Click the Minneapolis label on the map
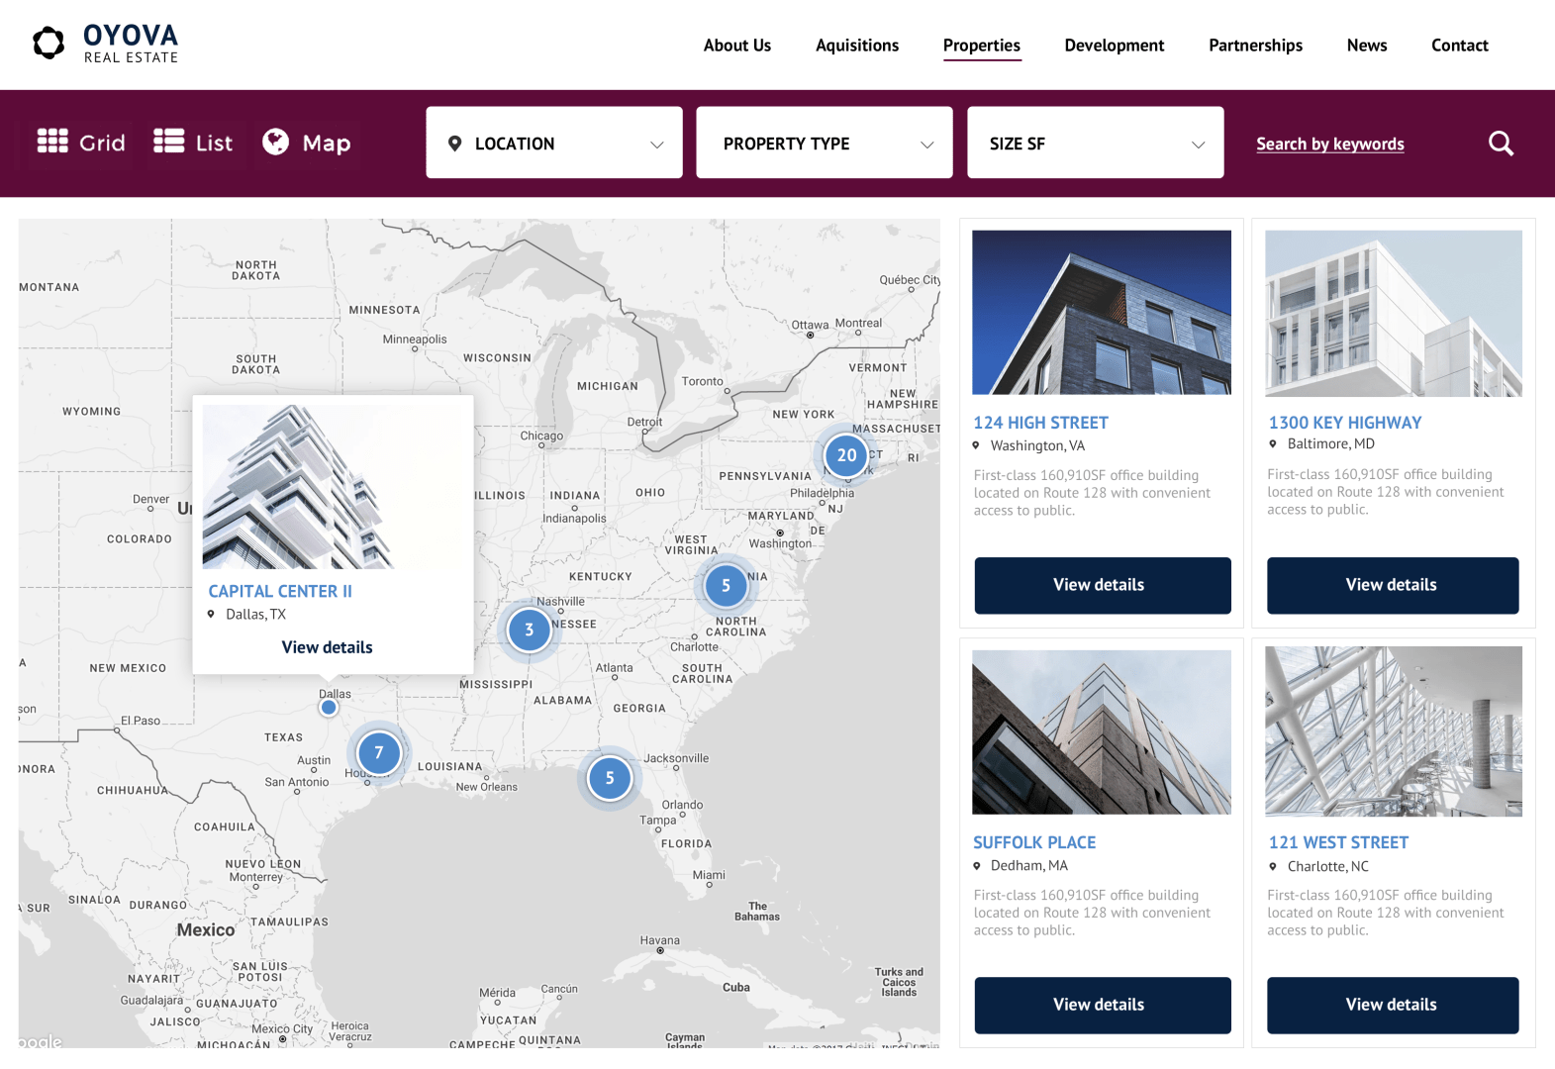This screenshot has width=1555, height=1069. click(x=415, y=340)
